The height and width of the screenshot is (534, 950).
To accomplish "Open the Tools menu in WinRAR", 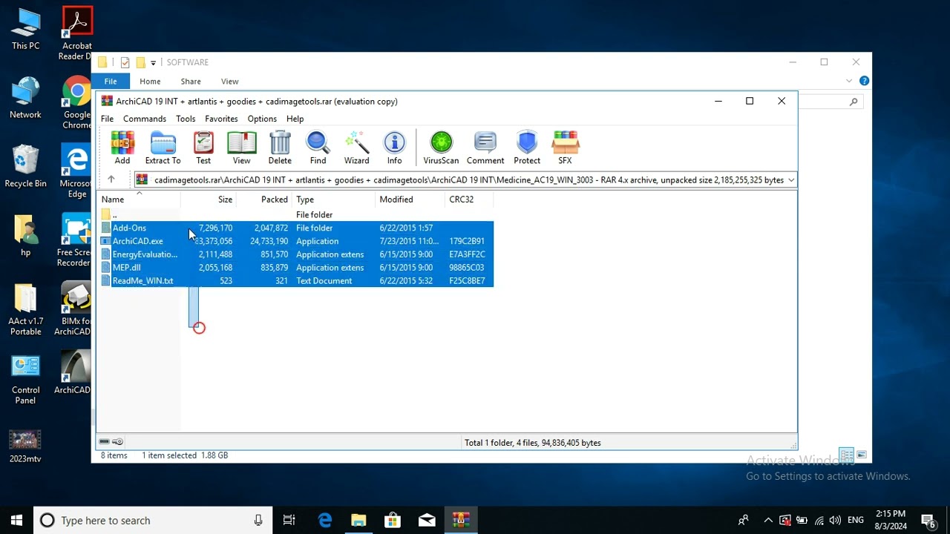I will pyautogui.click(x=186, y=119).
